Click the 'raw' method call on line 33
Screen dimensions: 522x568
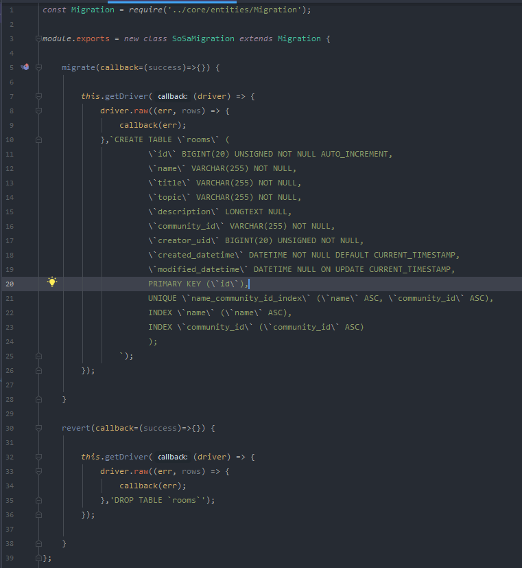tap(141, 471)
